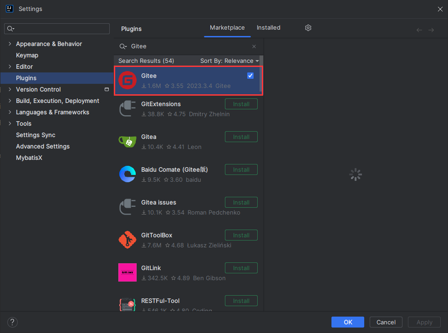This screenshot has width=448, height=333.
Task: Click the Baidu Comate plugin icon
Action: click(x=127, y=174)
